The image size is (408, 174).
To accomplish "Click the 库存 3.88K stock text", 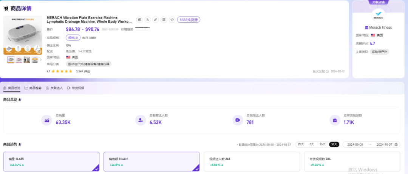I will pyautogui.click(x=89, y=38).
